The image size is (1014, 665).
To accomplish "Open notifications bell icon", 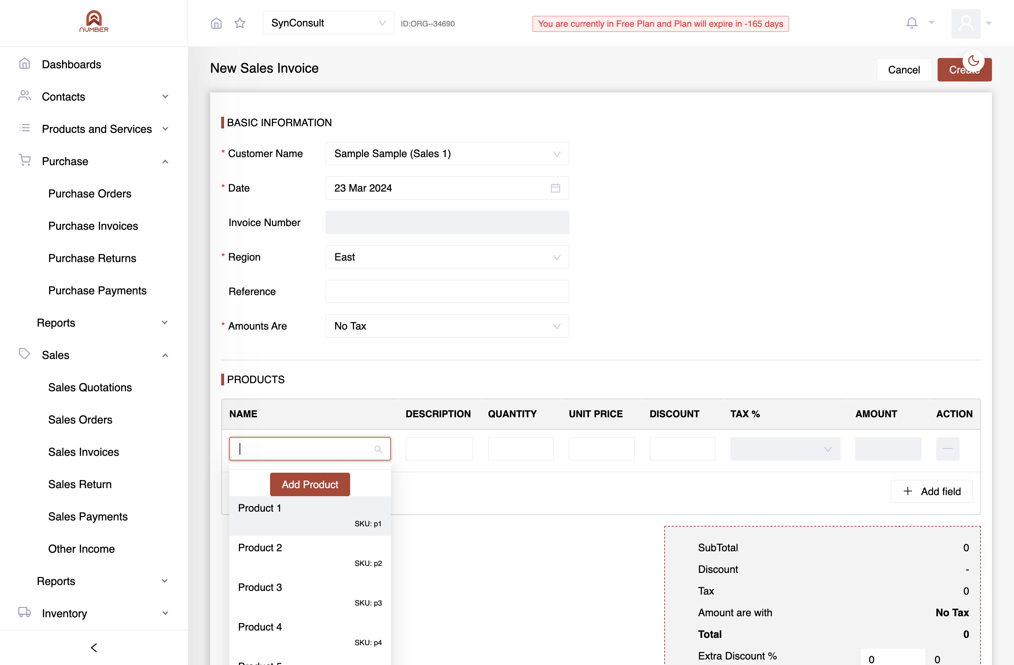I will click(912, 23).
